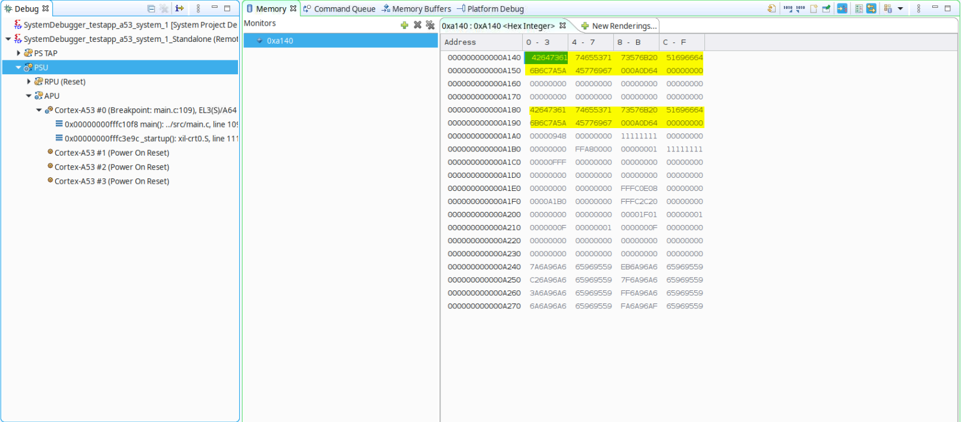
Task: Collapse the APU tree node
Action: [x=29, y=96]
